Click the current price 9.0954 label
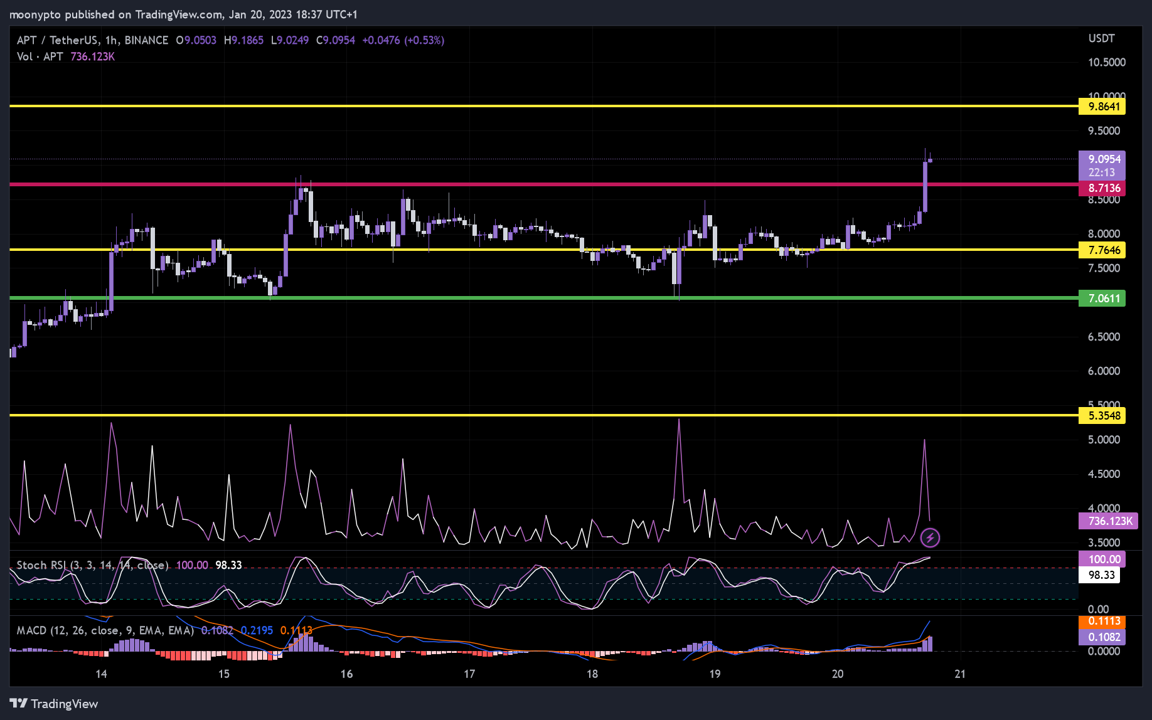 pyautogui.click(x=1102, y=159)
